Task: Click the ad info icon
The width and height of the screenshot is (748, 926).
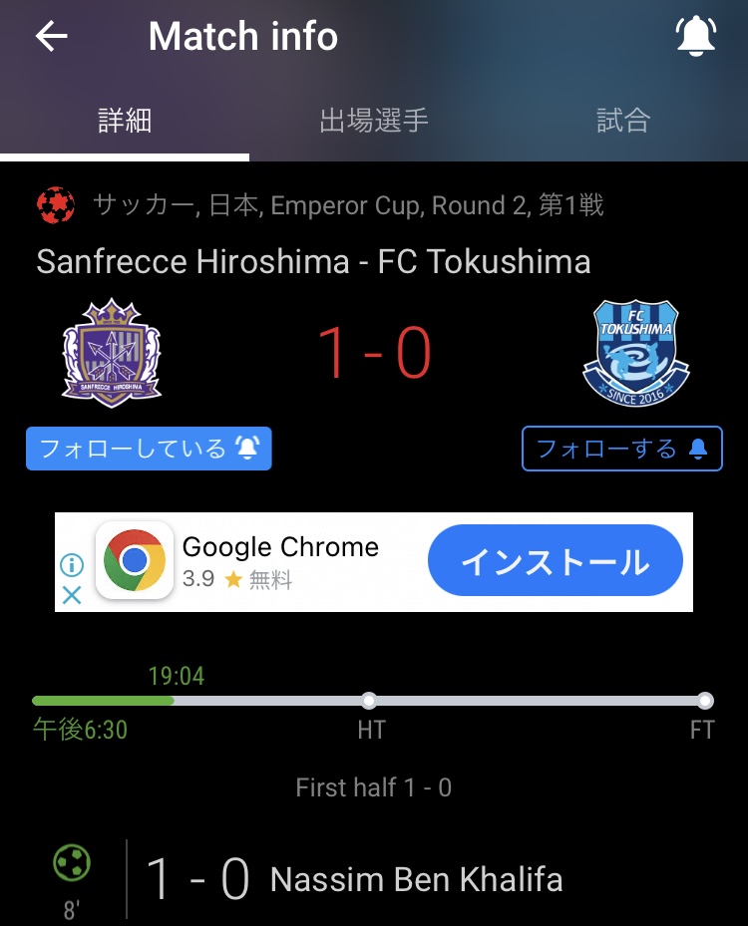Action: pyautogui.click(x=72, y=565)
